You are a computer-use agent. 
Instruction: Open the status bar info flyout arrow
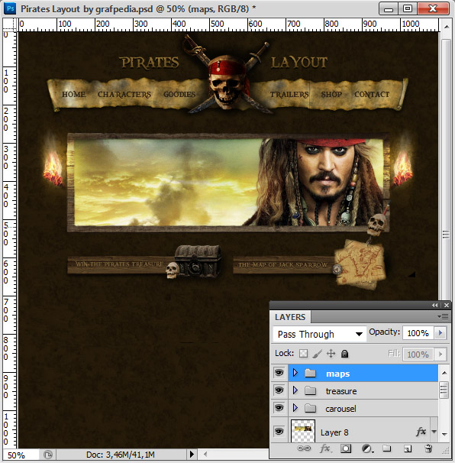coord(192,454)
